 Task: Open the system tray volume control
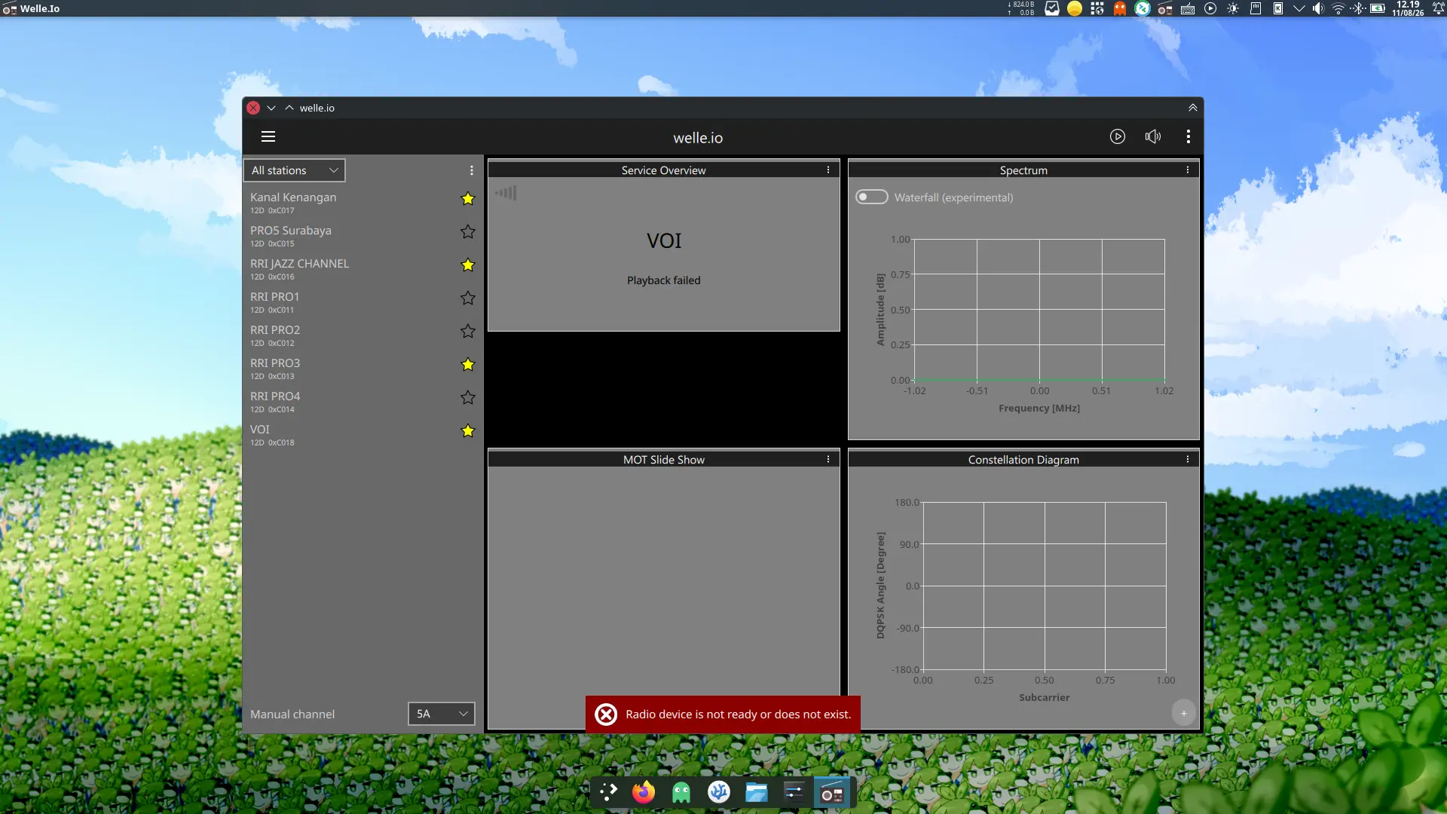(x=1318, y=9)
